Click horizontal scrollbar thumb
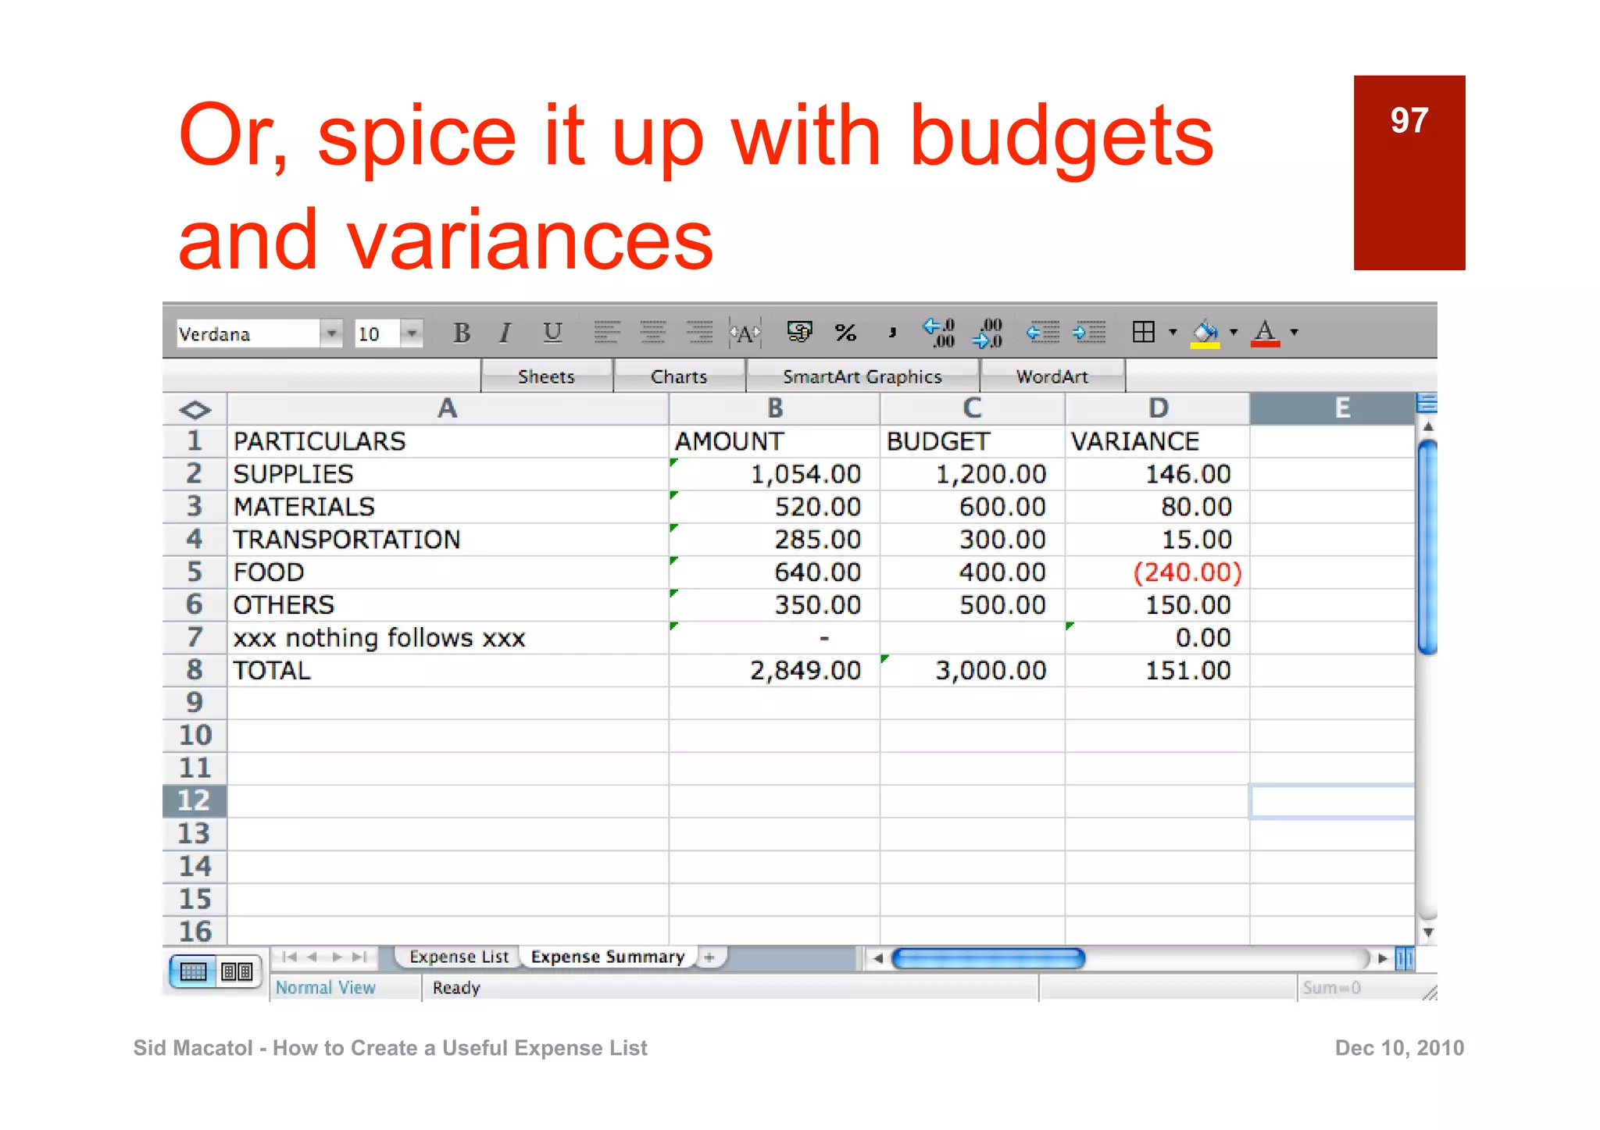Image resolution: width=1600 pixels, height=1130 pixels. [x=988, y=958]
